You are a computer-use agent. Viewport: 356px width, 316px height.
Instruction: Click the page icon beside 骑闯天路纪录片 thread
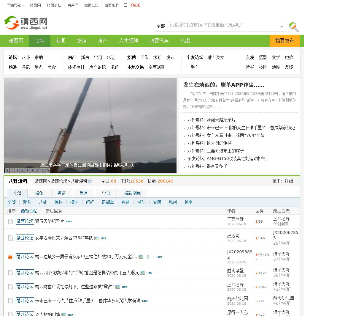click(10, 221)
